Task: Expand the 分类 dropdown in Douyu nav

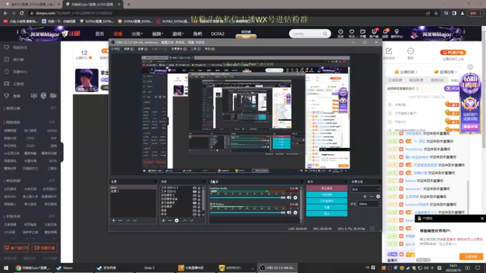Action: [137, 34]
